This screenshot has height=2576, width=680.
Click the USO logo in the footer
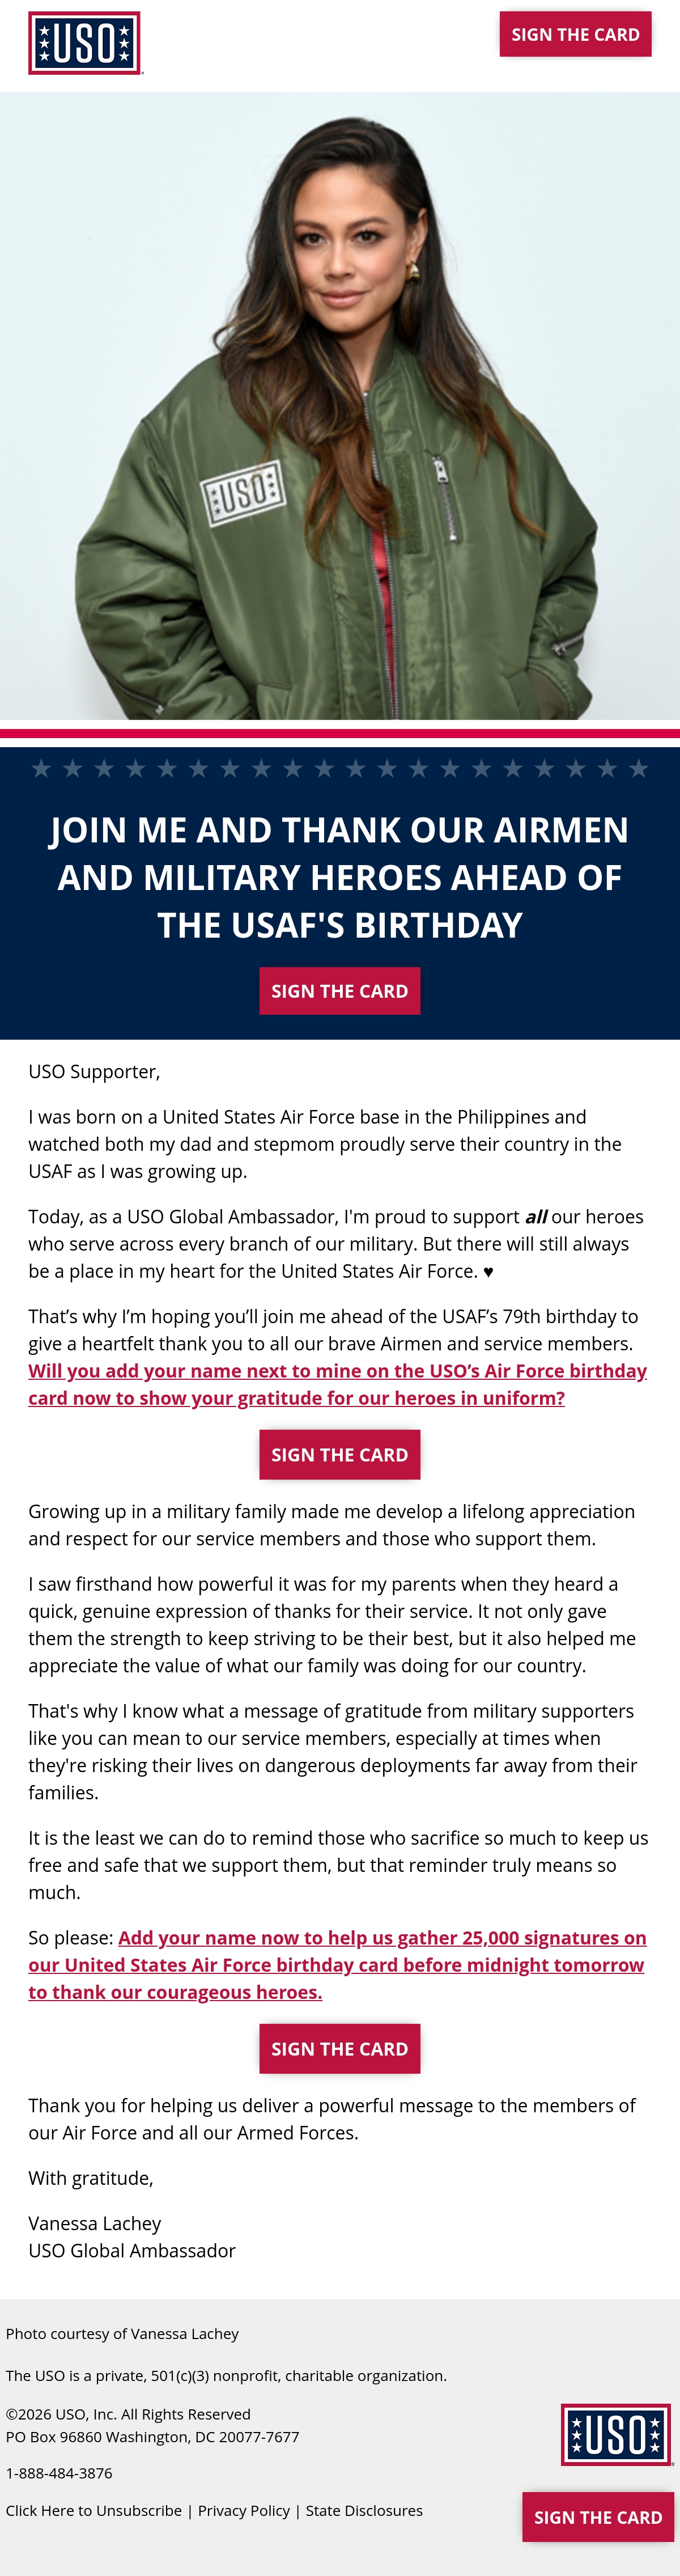click(617, 2434)
